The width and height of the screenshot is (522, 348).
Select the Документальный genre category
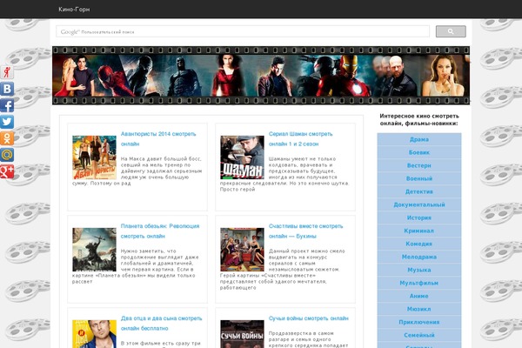(x=419, y=204)
